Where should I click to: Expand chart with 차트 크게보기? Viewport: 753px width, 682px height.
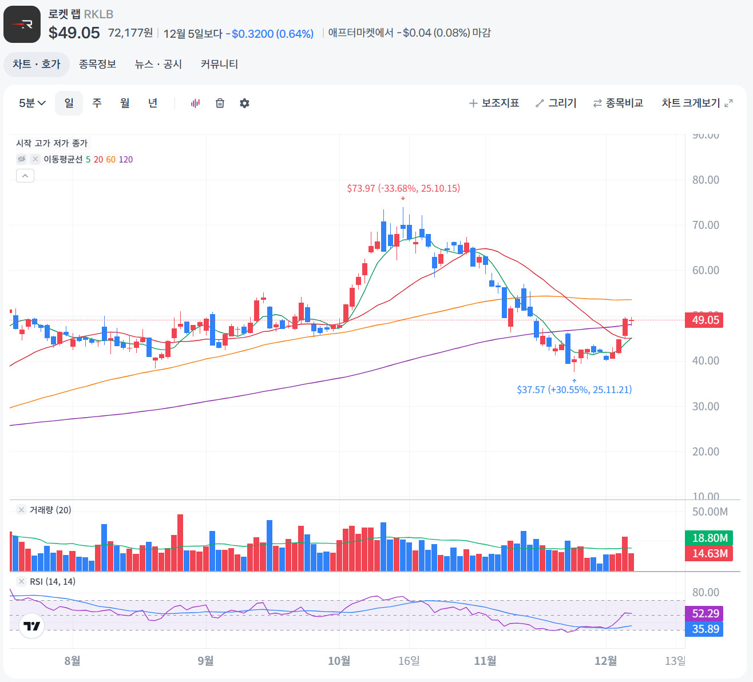click(697, 103)
